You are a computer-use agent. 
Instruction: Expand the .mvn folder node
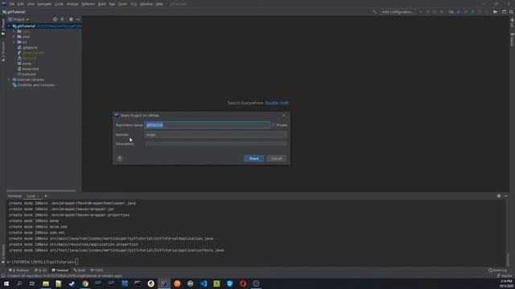tap(14, 37)
